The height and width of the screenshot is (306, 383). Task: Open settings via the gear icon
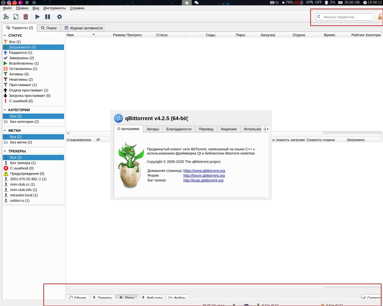click(60, 17)
